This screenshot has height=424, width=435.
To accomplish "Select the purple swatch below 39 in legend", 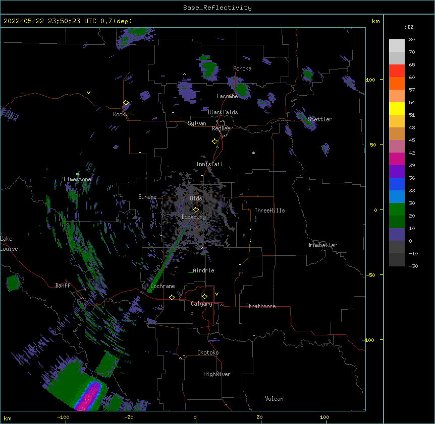I will point(397,171).
